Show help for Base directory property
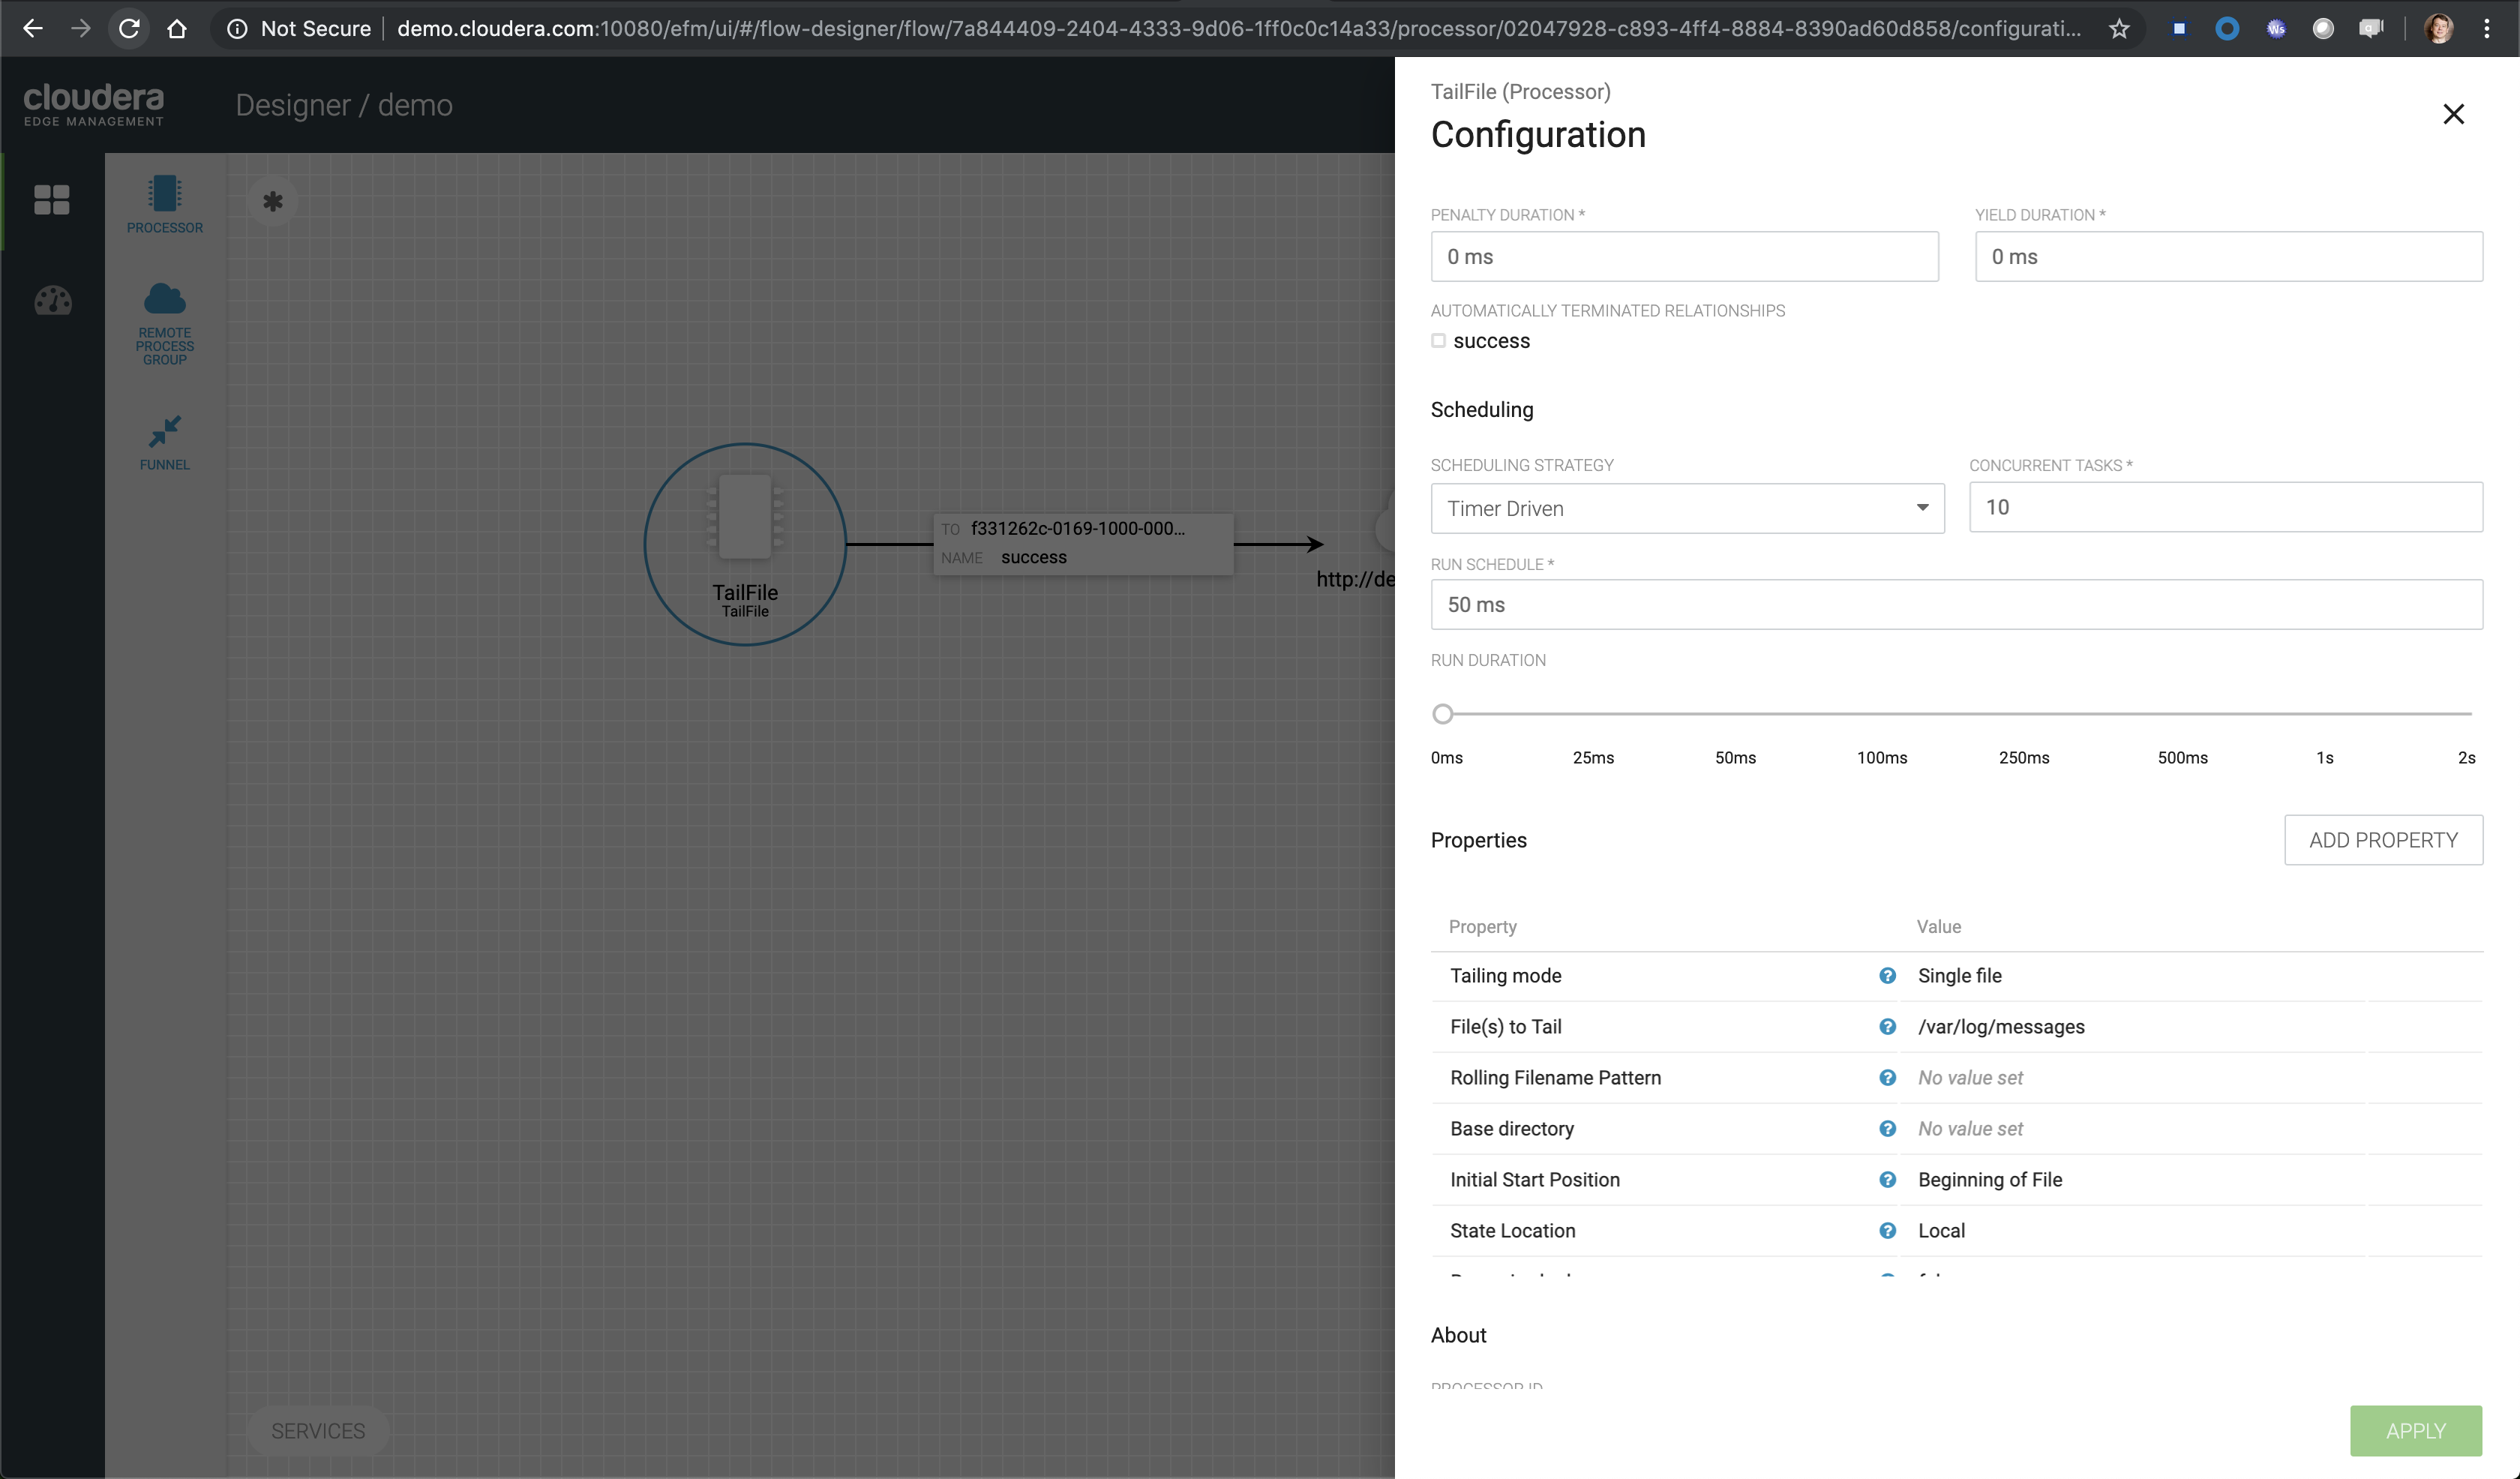This screenshot has width=2520, height=1479. [x=1887, y=1129]
